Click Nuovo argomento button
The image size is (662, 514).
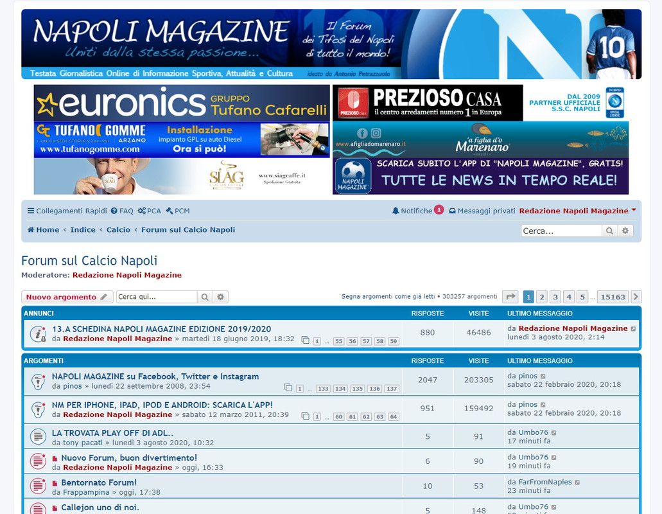67,297
